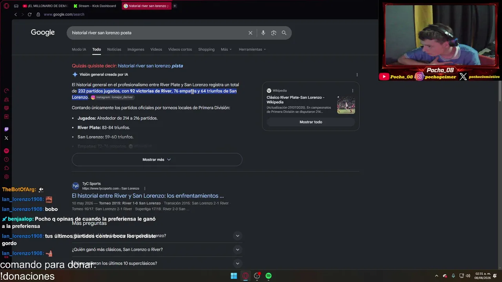Open volume control in system tray
This screenshot has width=502, height=282.
468,276
